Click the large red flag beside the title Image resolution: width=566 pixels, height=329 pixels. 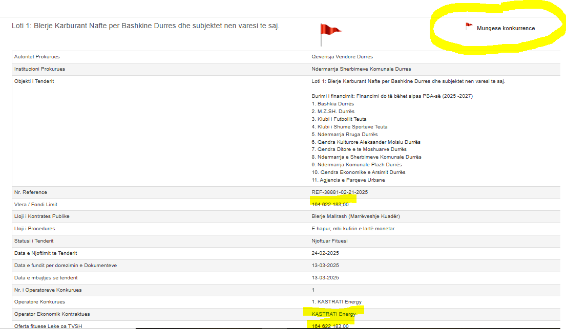click(x=330, y=34)
